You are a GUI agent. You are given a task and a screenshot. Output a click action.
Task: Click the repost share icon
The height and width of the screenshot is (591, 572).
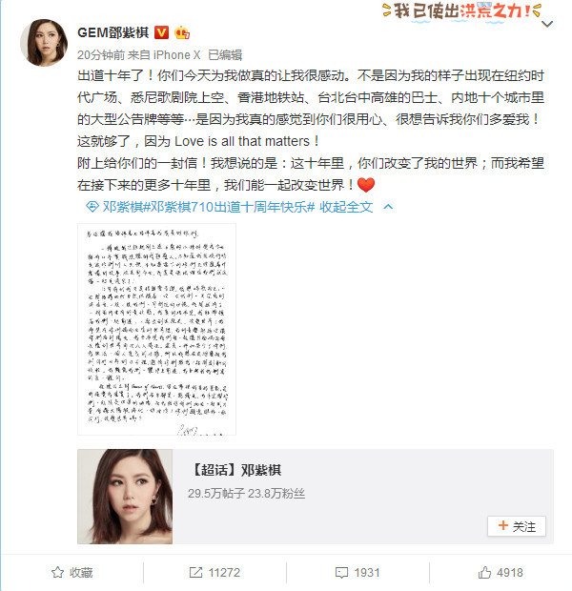pos(195,573)
